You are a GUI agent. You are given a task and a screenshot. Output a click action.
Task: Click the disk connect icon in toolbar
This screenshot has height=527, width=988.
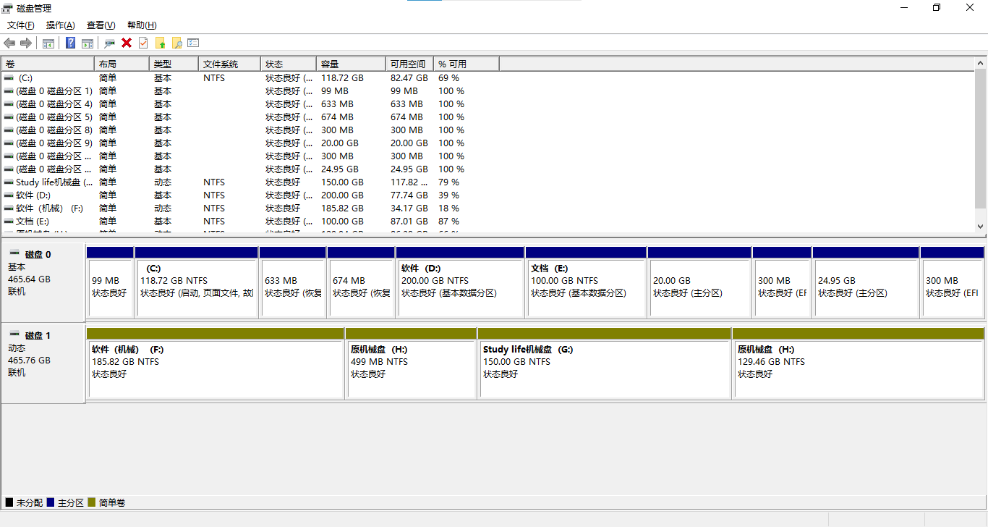109,43
